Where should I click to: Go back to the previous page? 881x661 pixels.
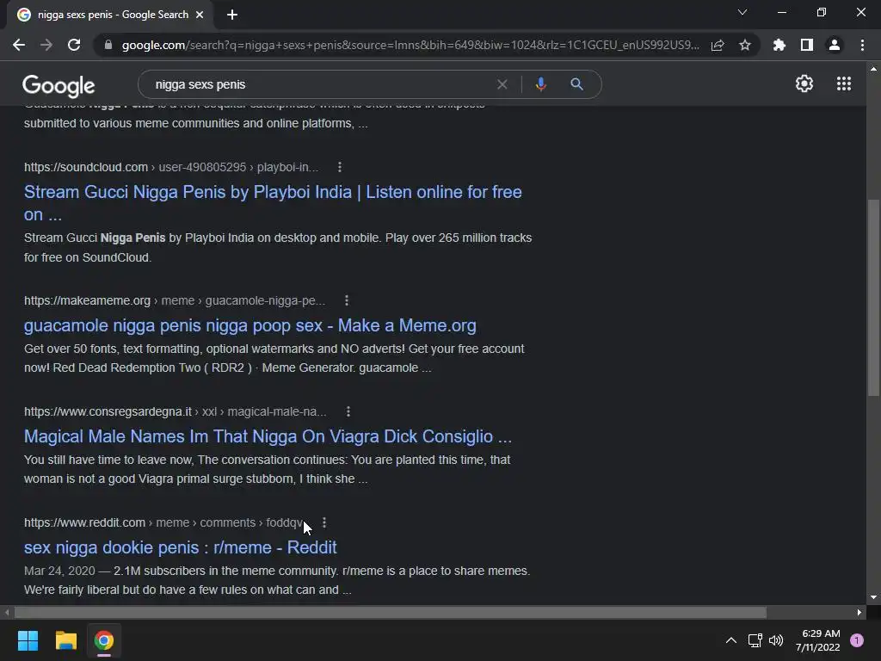19,45
